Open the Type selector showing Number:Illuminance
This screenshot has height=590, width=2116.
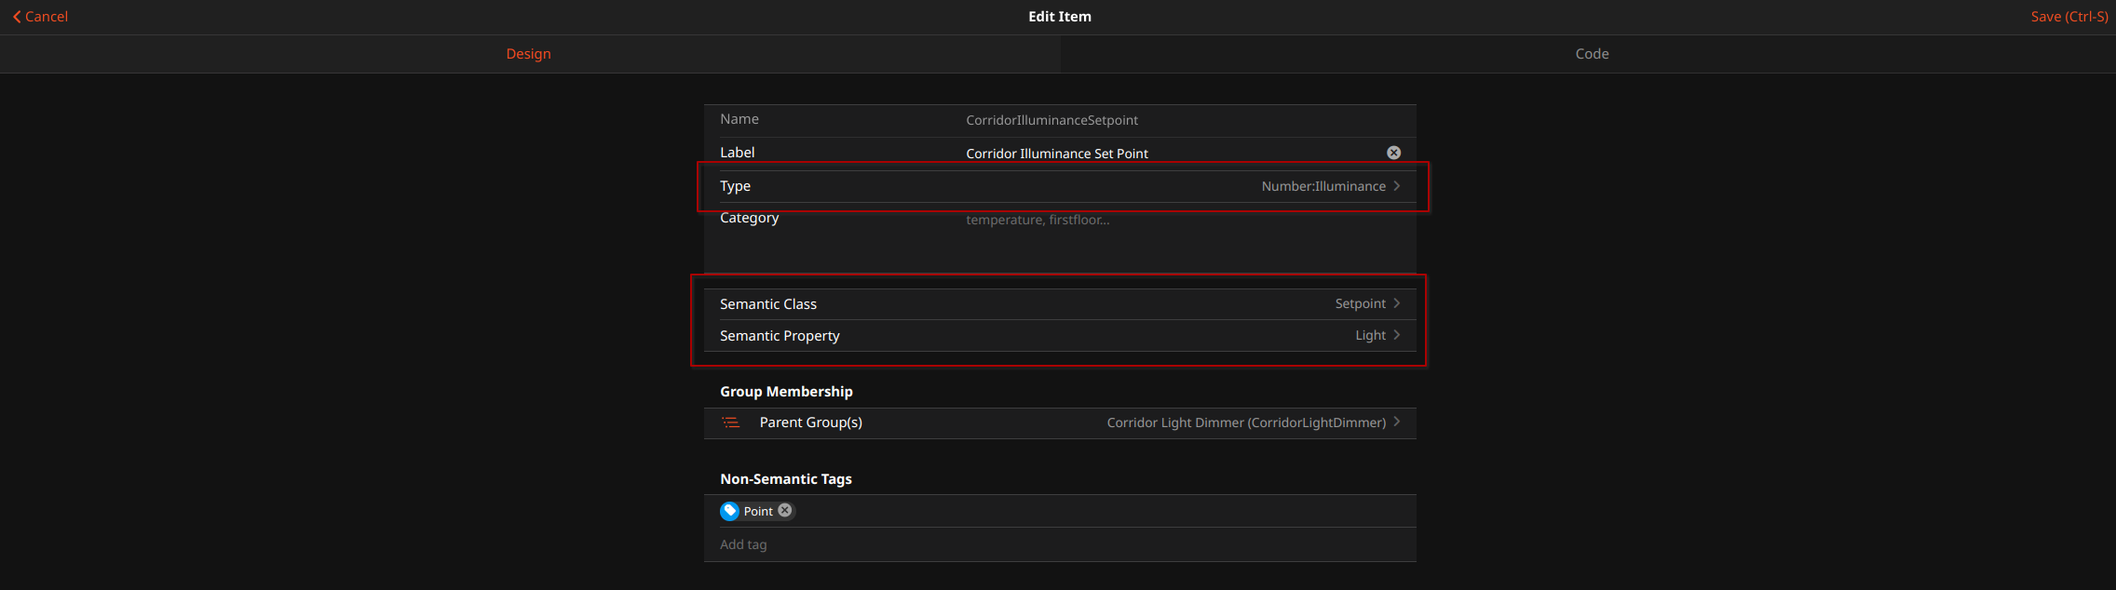[1322, 186]
